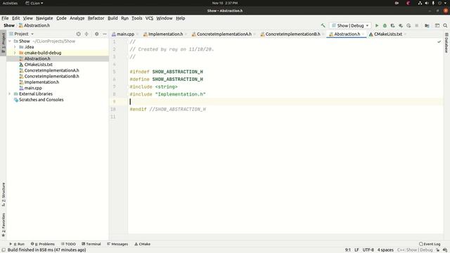Screen dimensions: 450x253
Task: Click Activities in the Ubuntu top bar
Action: coord(10,3)
